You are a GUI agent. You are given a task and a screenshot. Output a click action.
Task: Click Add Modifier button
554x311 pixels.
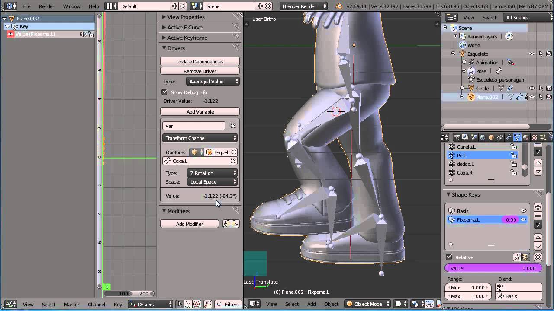190,224
